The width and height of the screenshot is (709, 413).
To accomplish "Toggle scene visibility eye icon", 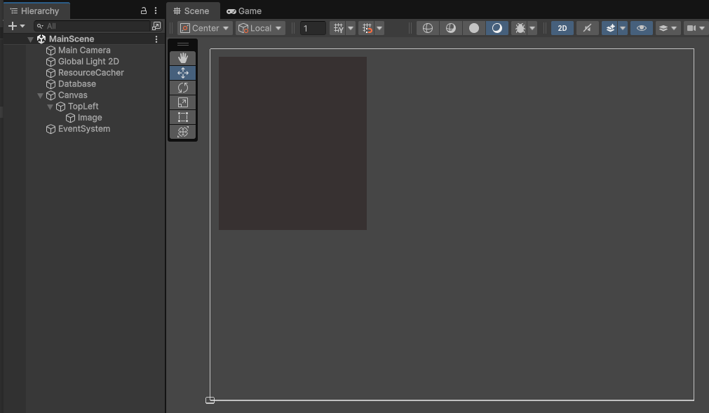I will (641, 28).
